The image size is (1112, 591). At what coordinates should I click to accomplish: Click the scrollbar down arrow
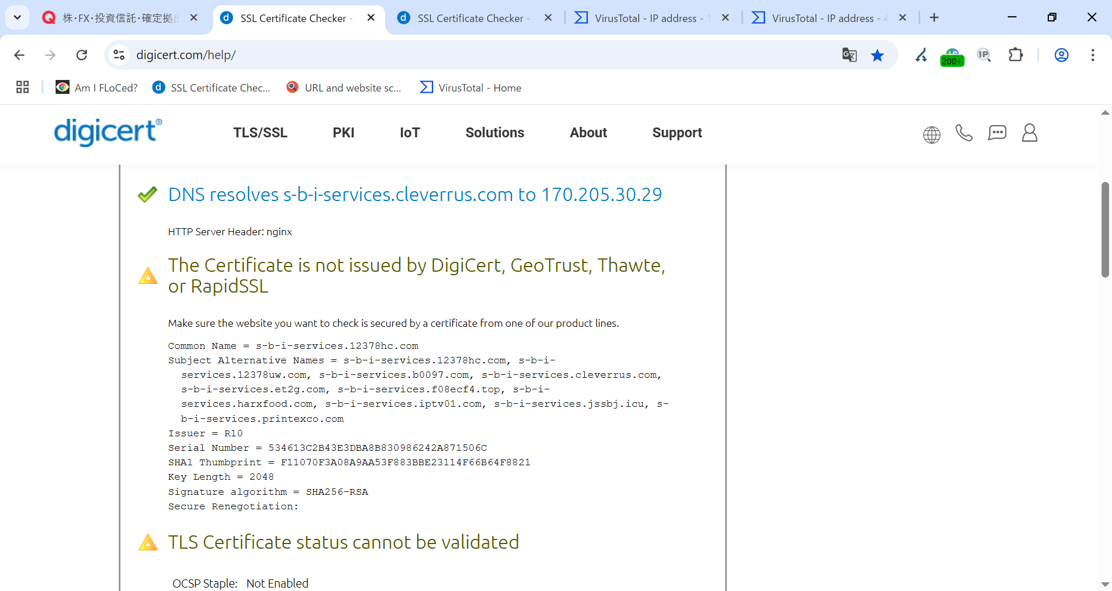click(1105, 585)
